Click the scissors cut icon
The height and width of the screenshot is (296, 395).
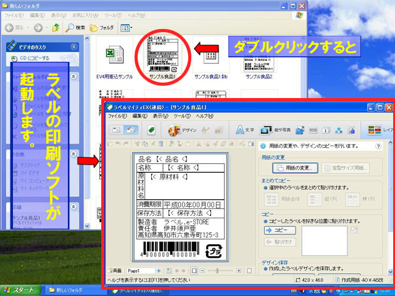tap(137, 144)
